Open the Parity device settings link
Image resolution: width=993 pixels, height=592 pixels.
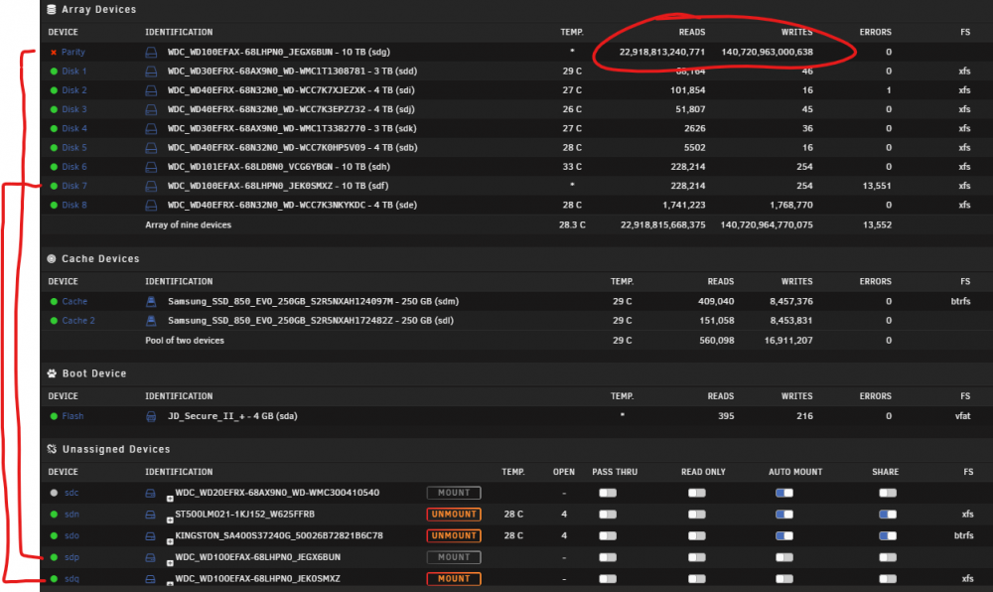click(x=72, y=53)
